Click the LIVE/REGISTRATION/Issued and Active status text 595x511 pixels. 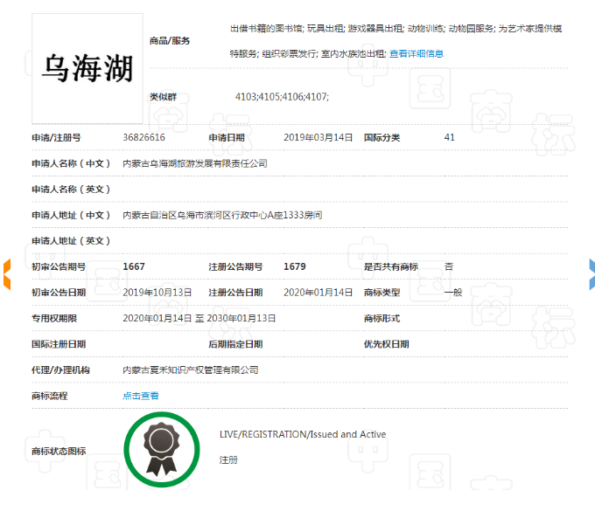(302, 434)
